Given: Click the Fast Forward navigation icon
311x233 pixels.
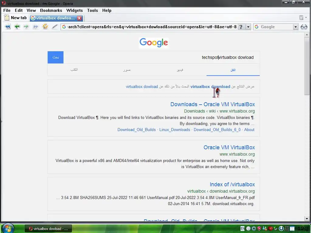Looking at the screenshot, I should [36, 27].
